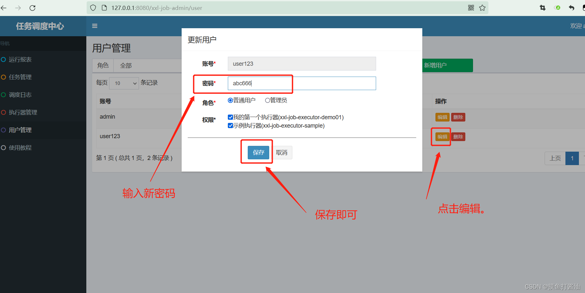Click the 保存 button
This screenshot has width=585, height=293.
click(258, 153)
